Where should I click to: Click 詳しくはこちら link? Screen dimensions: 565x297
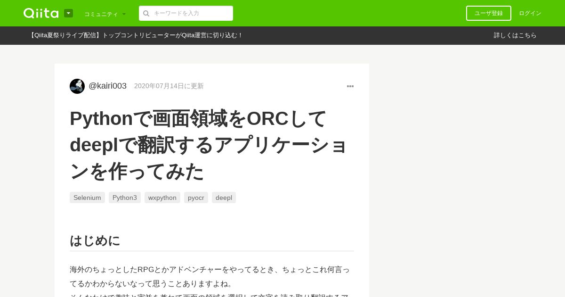coord(515,35)
